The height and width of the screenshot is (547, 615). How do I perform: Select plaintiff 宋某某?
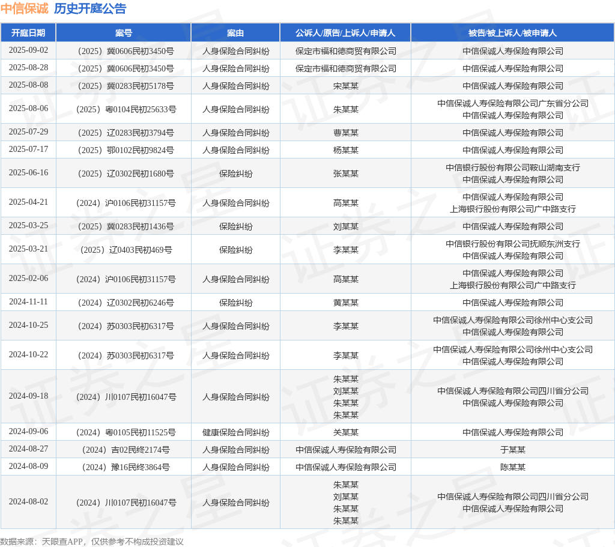coord(345,86)
